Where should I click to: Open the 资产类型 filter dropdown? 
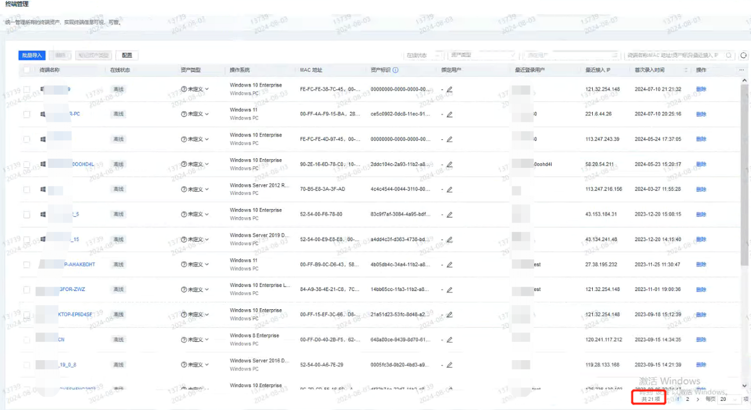pyautogui.click(x=483, y=55)
